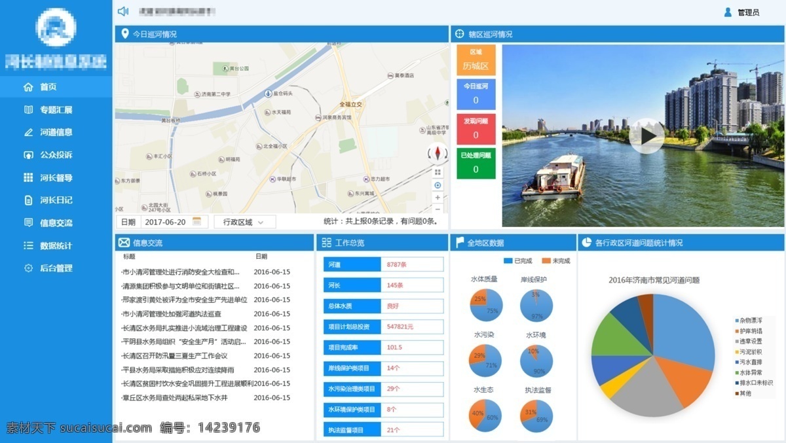
Task: Click the pie icon in 各行政区河道问题统计情况 header
Action: tap(586, 243)
